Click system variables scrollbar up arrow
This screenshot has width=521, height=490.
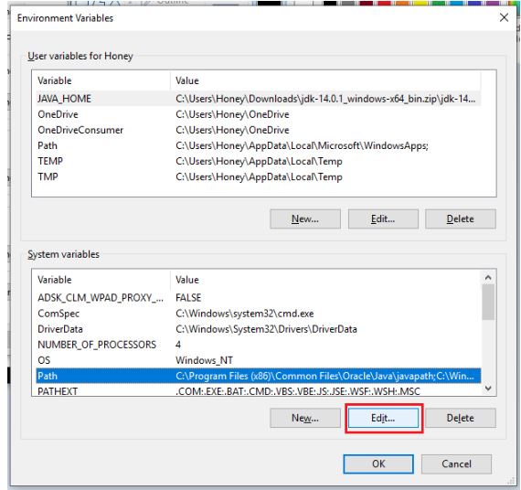tap(488, 277)
